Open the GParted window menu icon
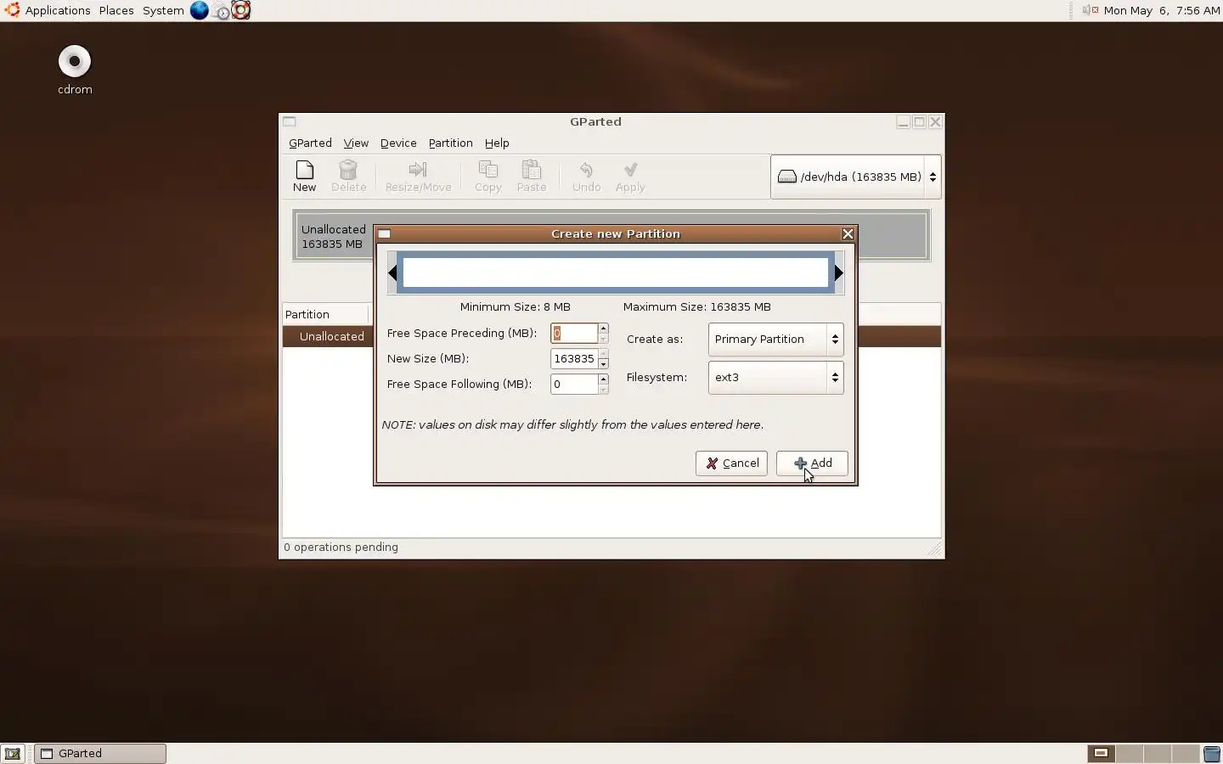The image size is (1223, 764). [290, 121]
